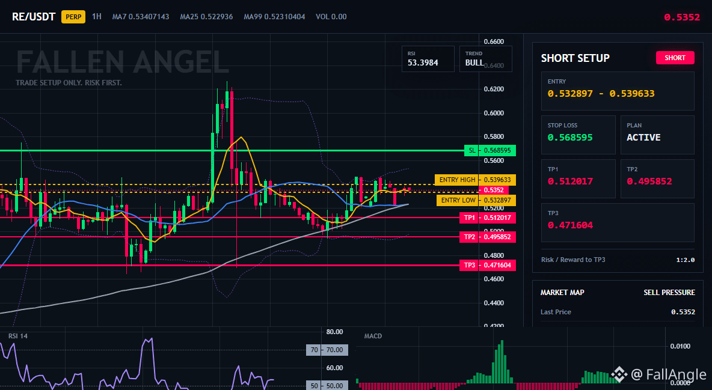The image size is (712, 390).
Task: Click the TP3 chart price tag
Action: point(488,265)
